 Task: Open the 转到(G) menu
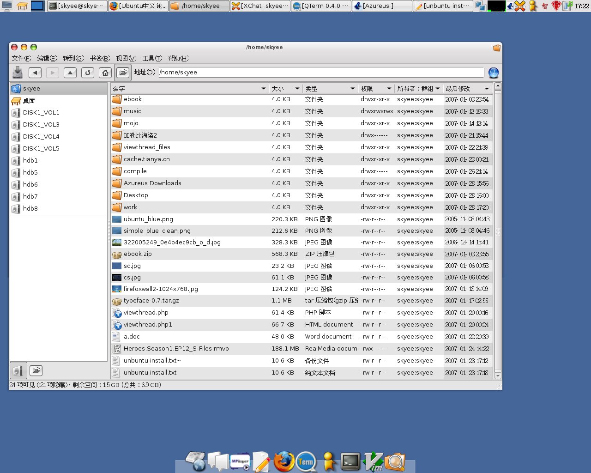(x=73, y=58)
